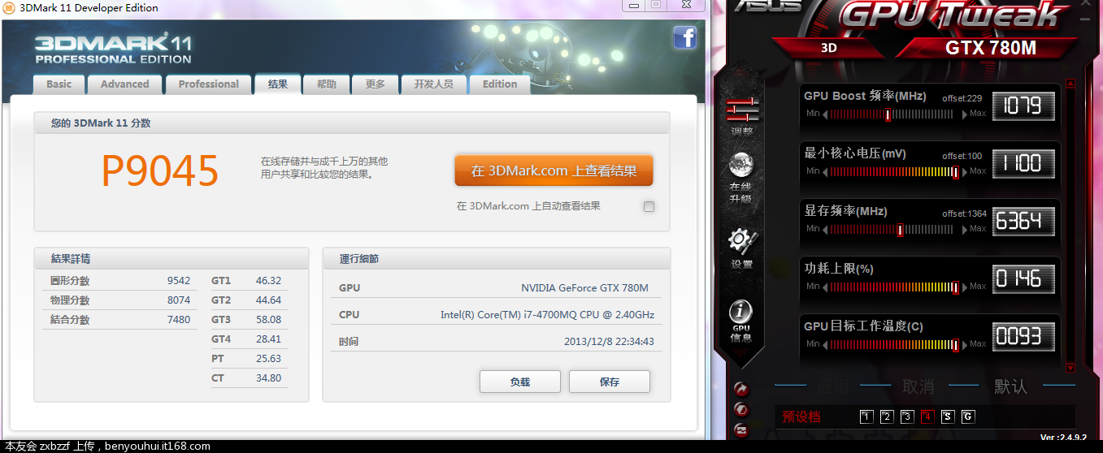Select preset profile 1
This screenshot has height=453, width=1103.
[866, 416]
